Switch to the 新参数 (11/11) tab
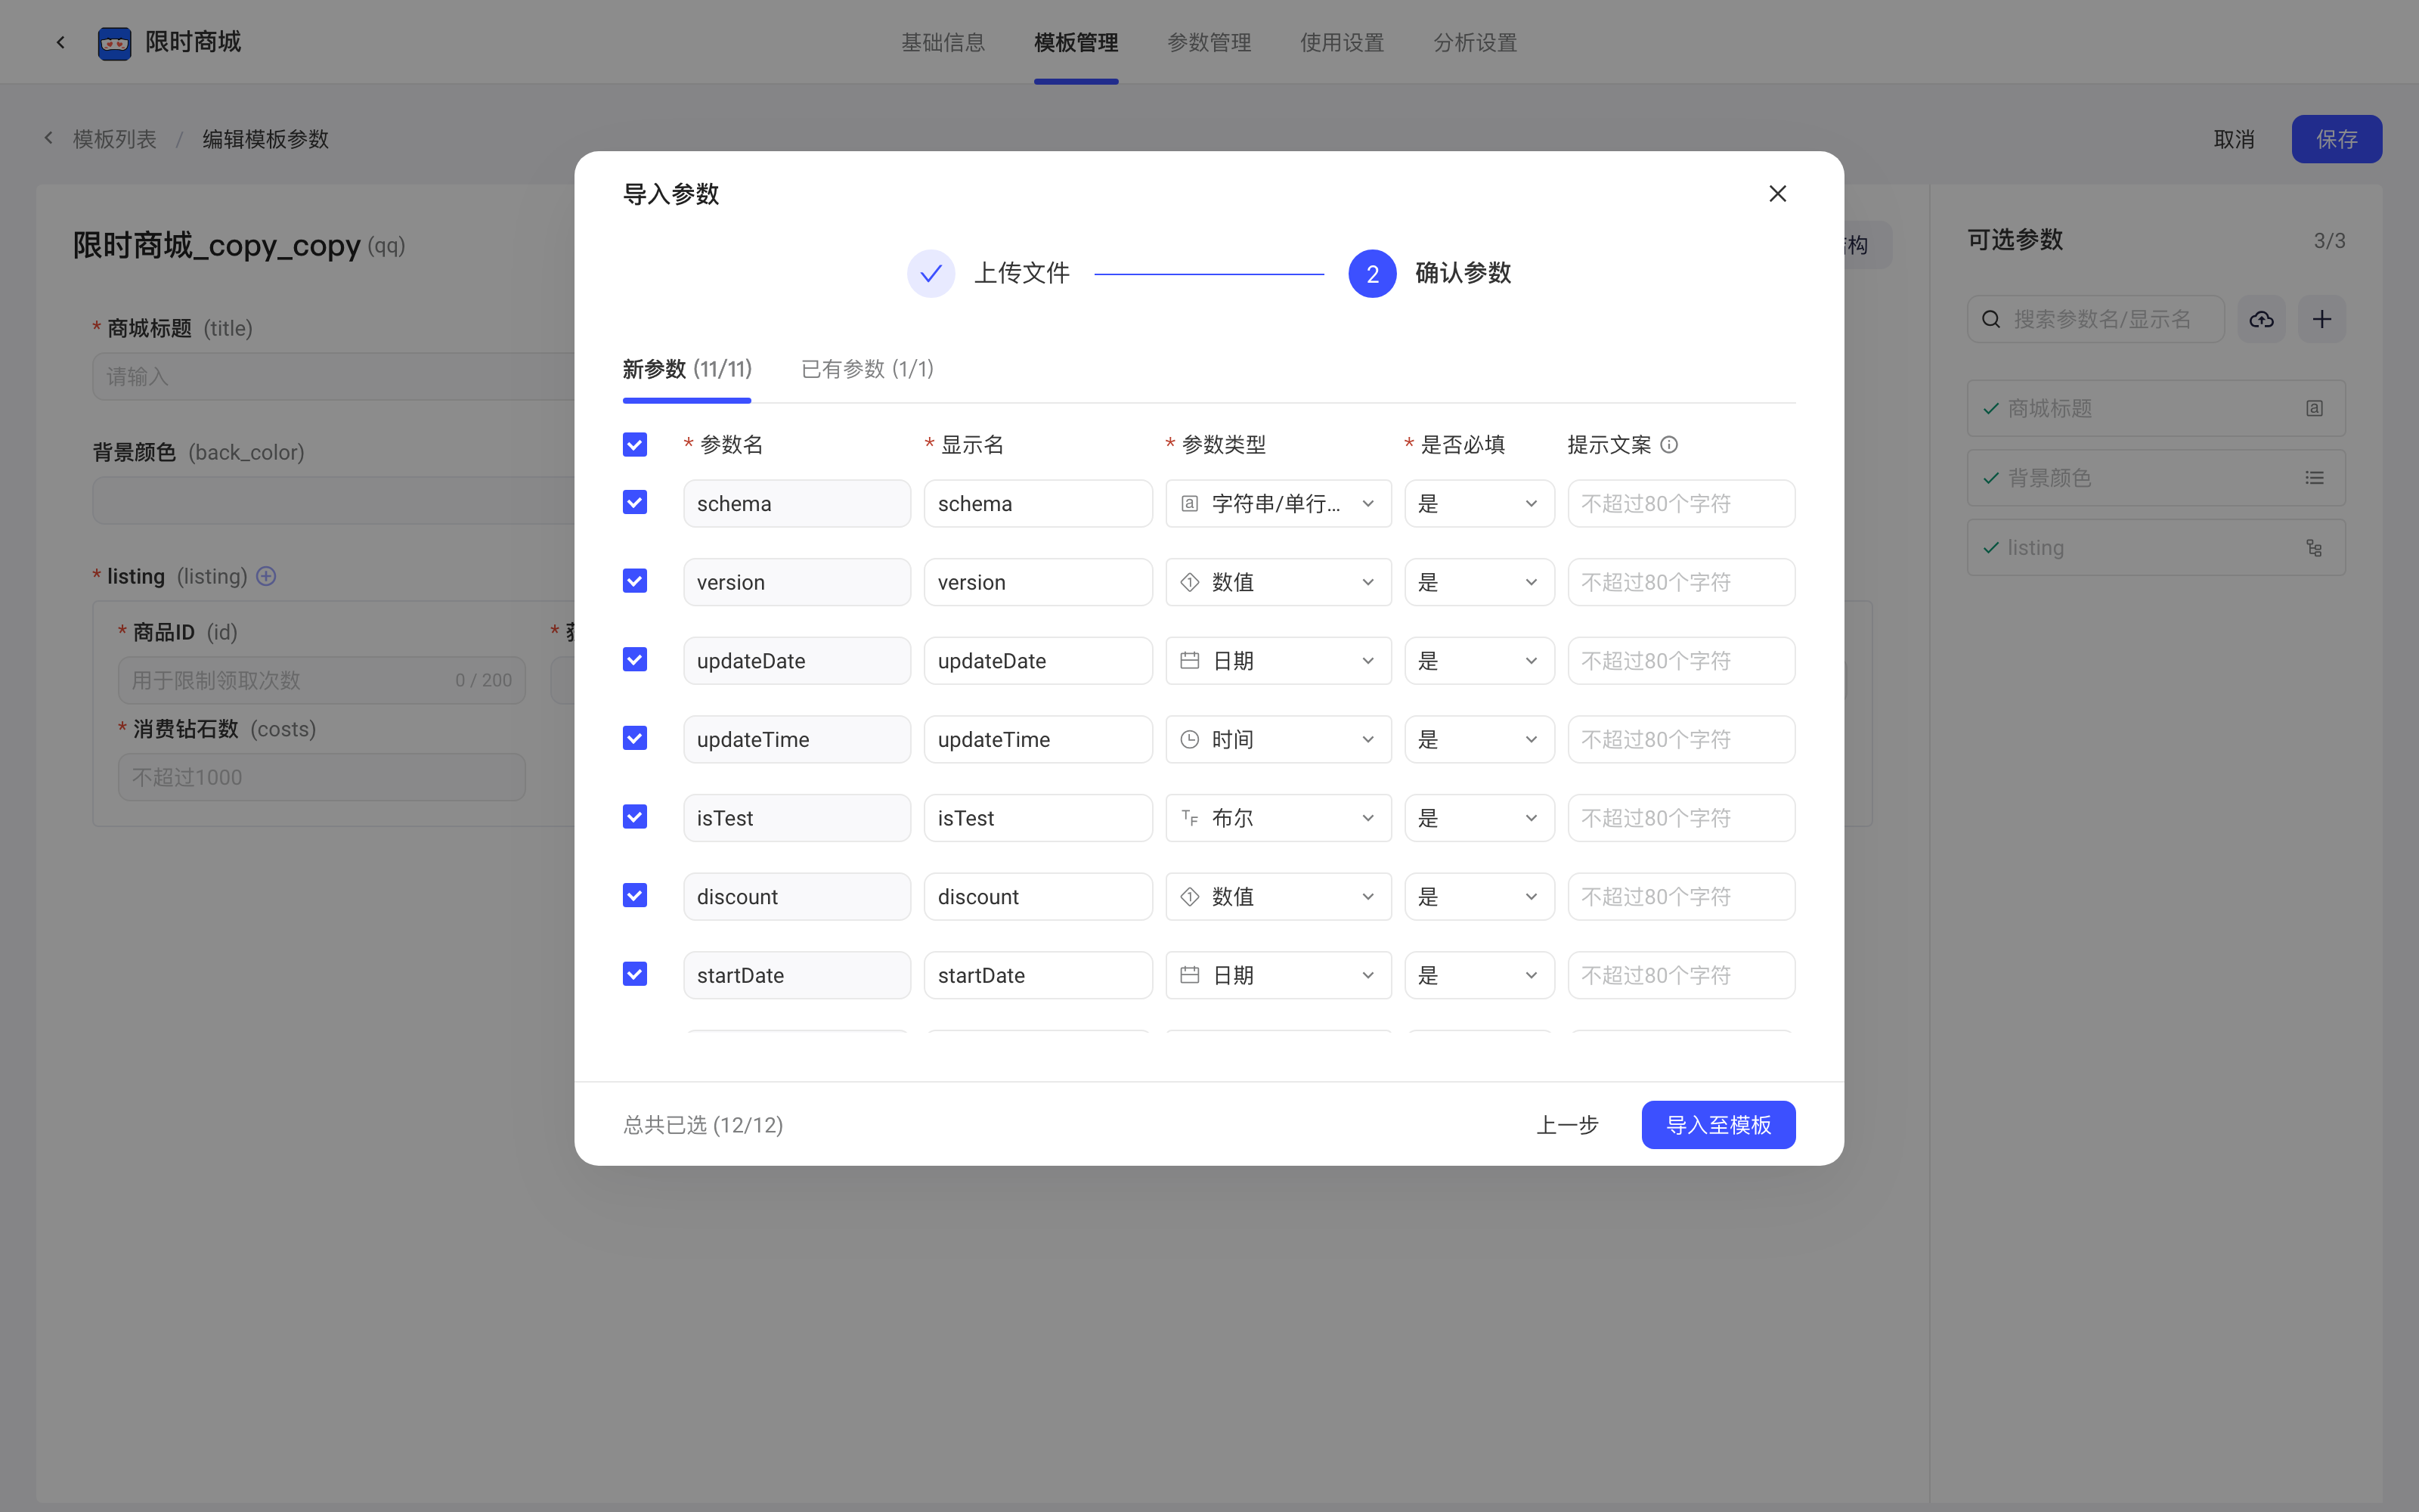Image resolution: width=2419 pixels, height=1512 pixels. (x=686, y=369)
